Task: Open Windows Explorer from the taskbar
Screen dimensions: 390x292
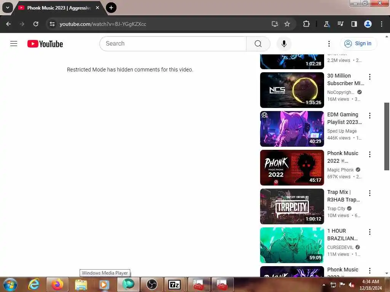Action: (x=81, y=284)
